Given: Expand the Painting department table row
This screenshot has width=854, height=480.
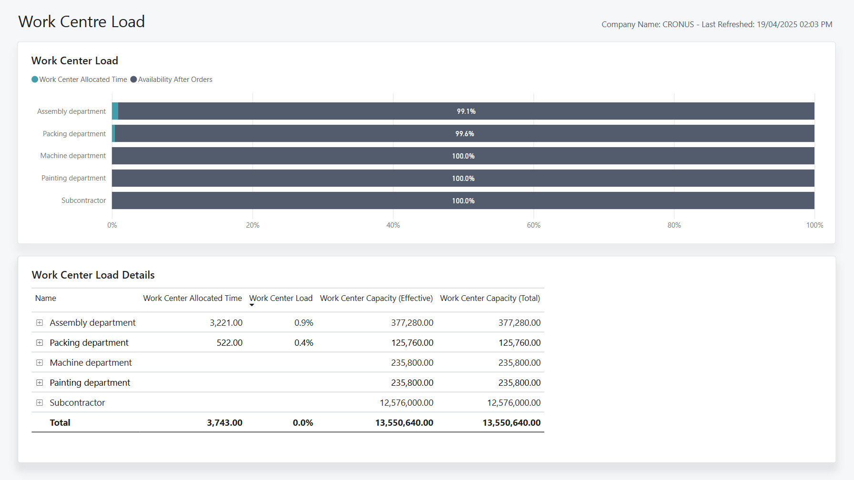Looking at the screenshot, I should click(40, 382).
